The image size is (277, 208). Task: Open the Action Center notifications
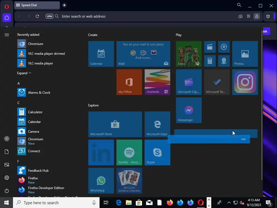coord(269,203)
